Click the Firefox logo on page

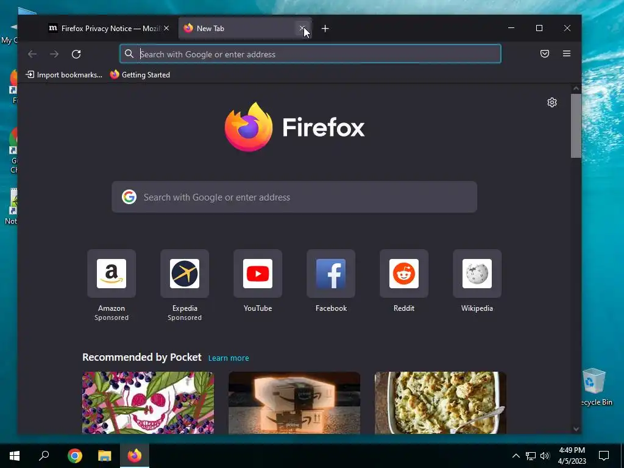coord(294,127)
